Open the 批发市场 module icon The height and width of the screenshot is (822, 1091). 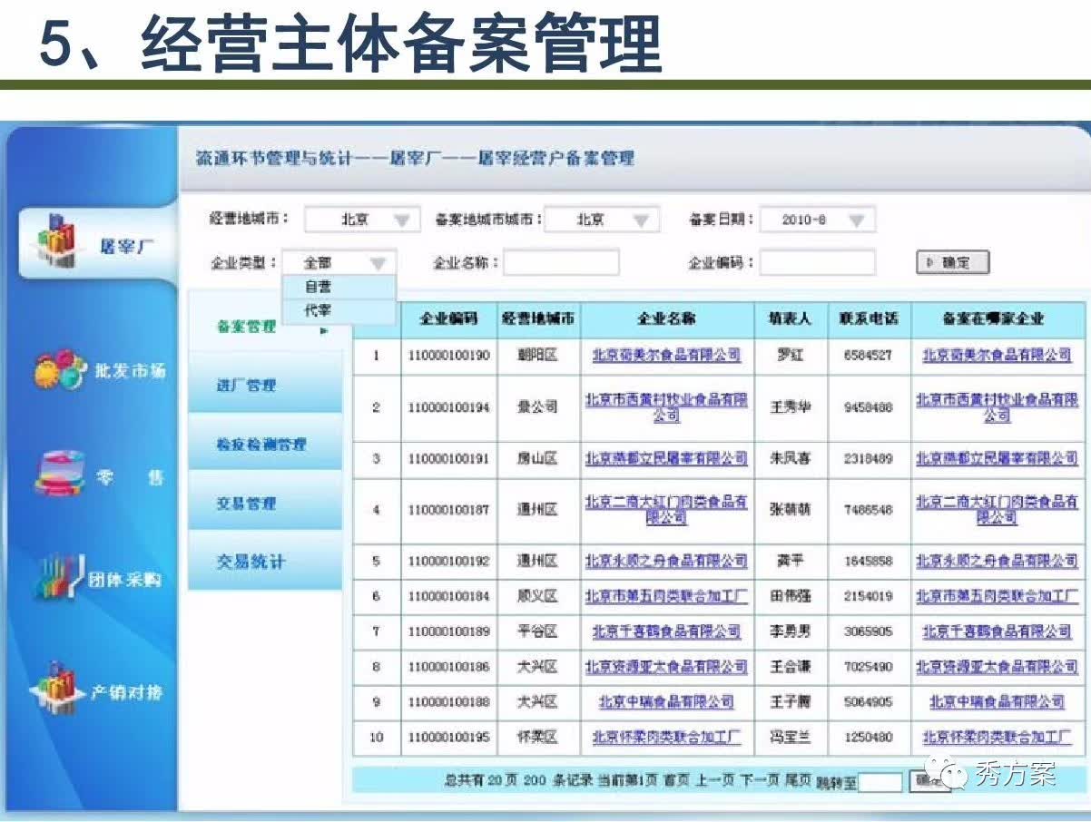[x=61, y=369]
